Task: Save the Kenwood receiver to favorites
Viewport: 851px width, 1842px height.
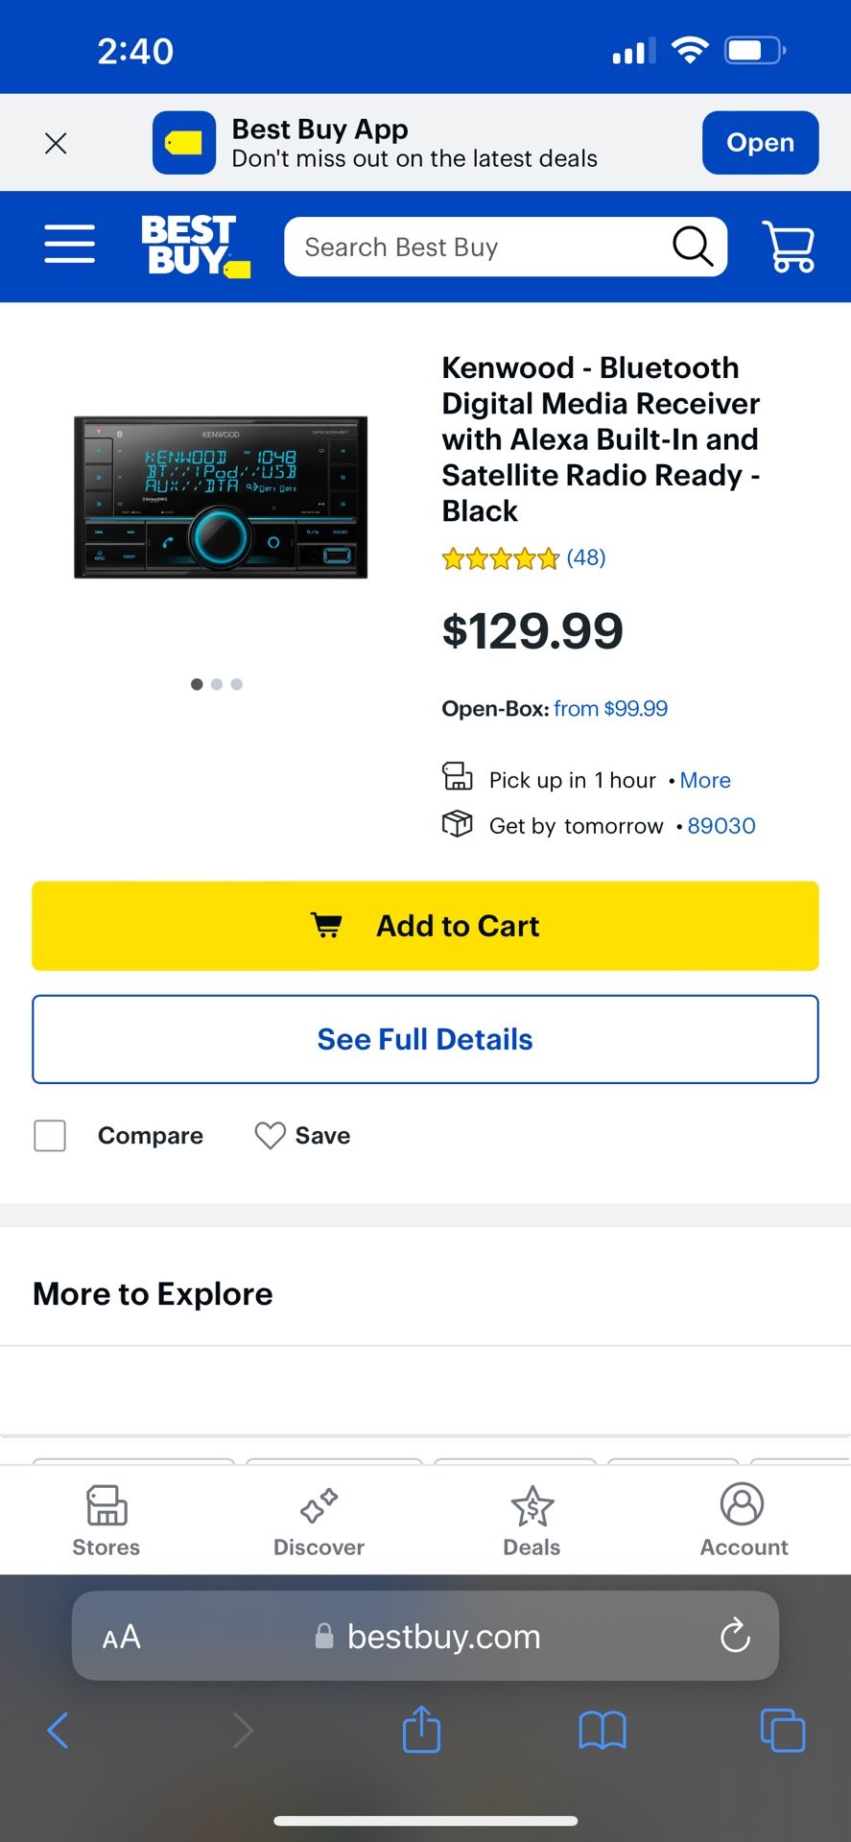Action: pyautogui.click(x=302, y=1136)
